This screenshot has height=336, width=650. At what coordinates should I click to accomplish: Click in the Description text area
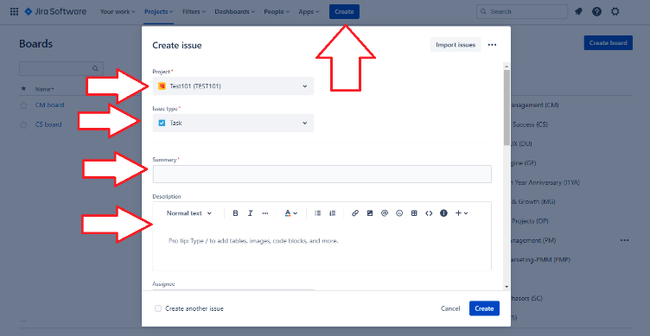tap(322, 247)
